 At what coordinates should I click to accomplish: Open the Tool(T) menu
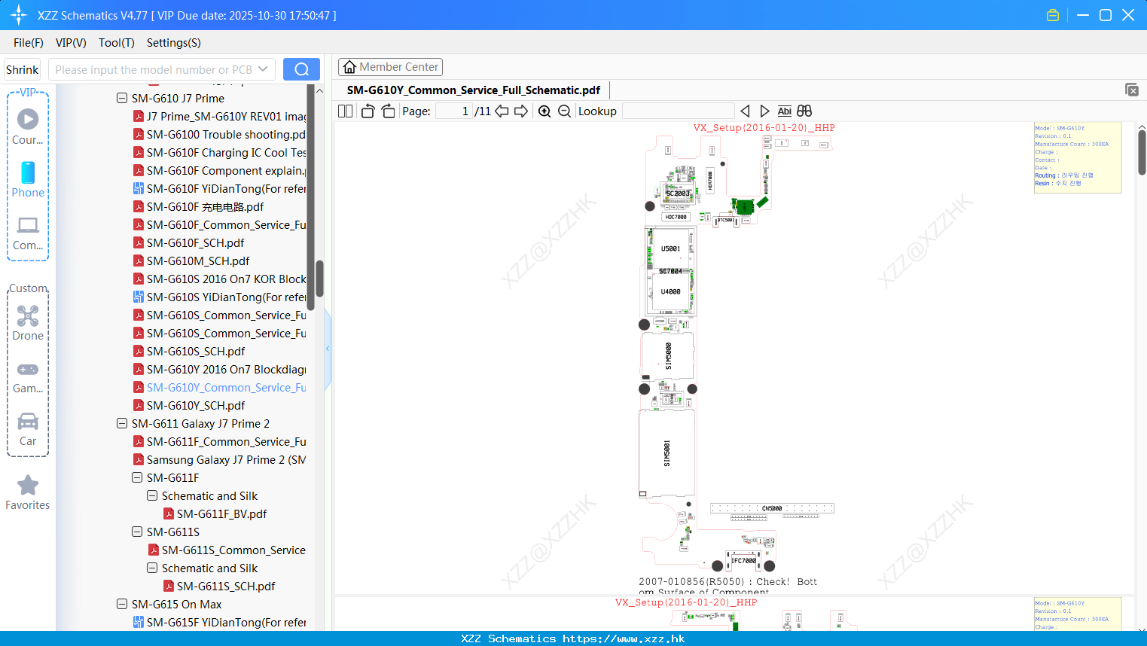pyautogui.click(x=117, y=43)
